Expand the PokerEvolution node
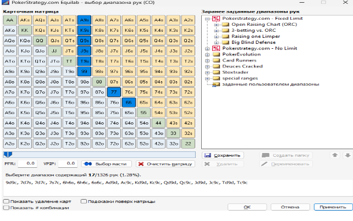The image size is (353, 221). 207,55
